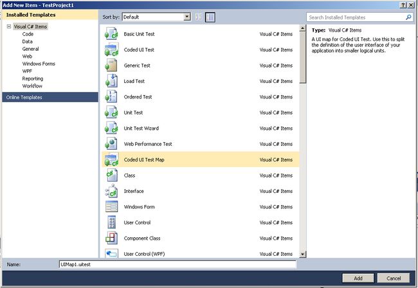Select the Unit Test Wizard label
The height and width of the screenshot is (288, 418).
click(x=141, y=129)
